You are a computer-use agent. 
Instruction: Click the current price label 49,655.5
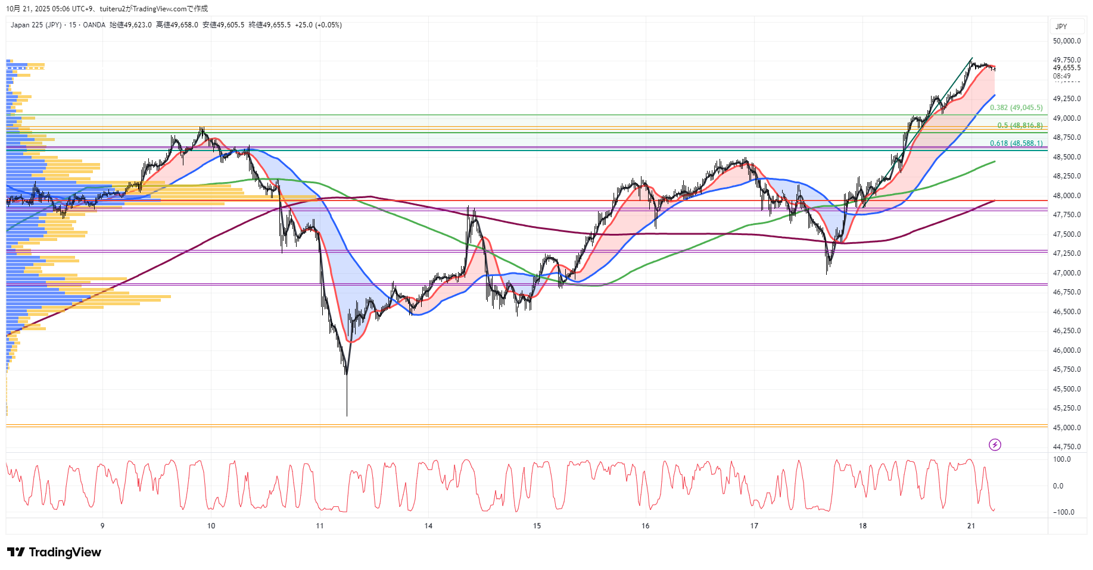click(x=1067, y=68)
